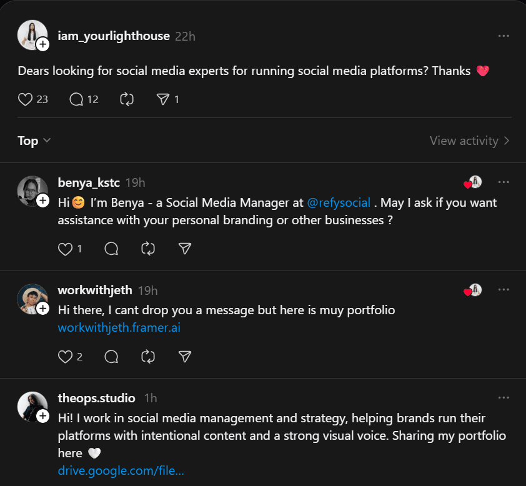
Task: Reply to the workwithjeth comment
Action: [x=112, y=357]
